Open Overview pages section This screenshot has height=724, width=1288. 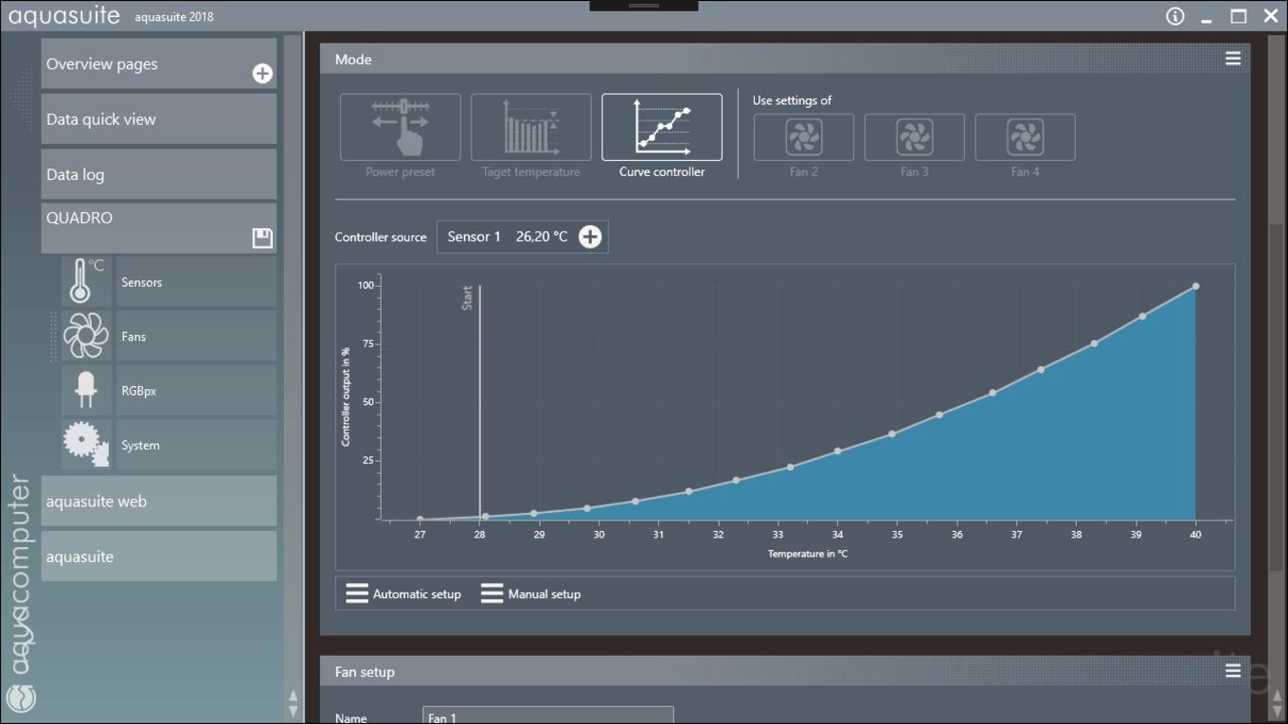tap(159, 63)
